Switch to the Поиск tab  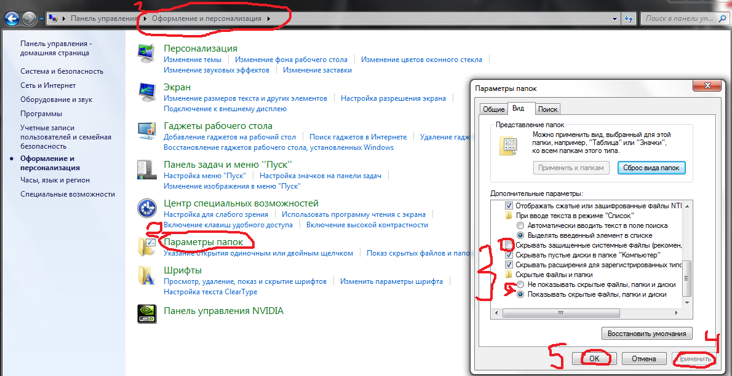point(547,109)
